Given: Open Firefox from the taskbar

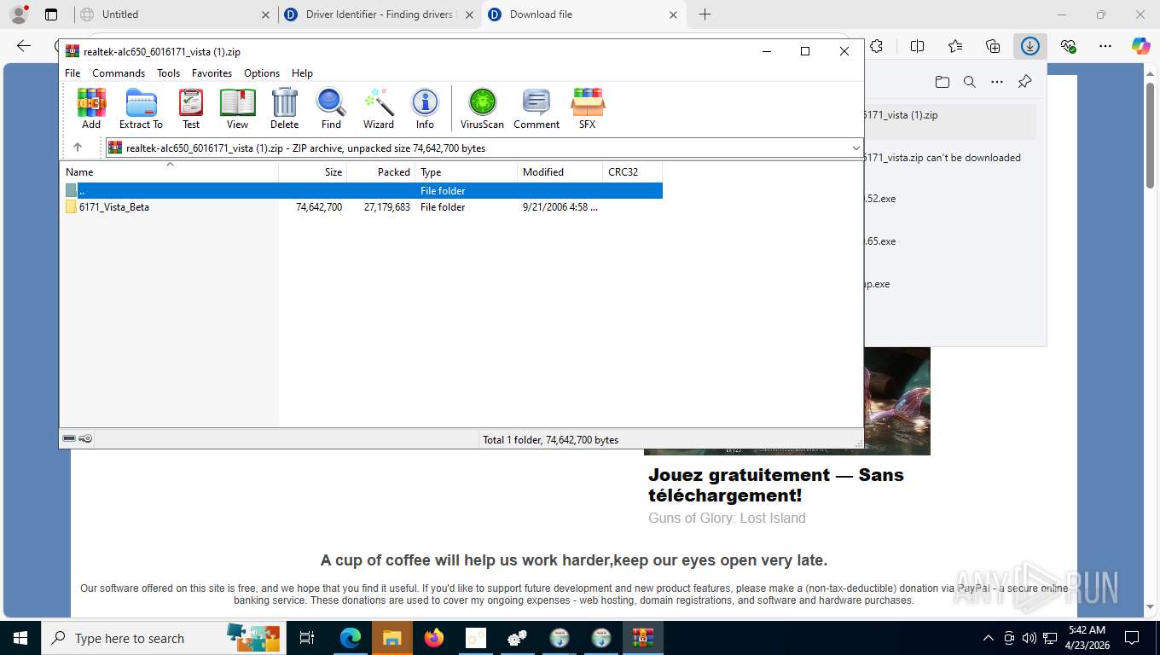Looking at the screenshot, I should pyautogui.click(x=434, y=638).
